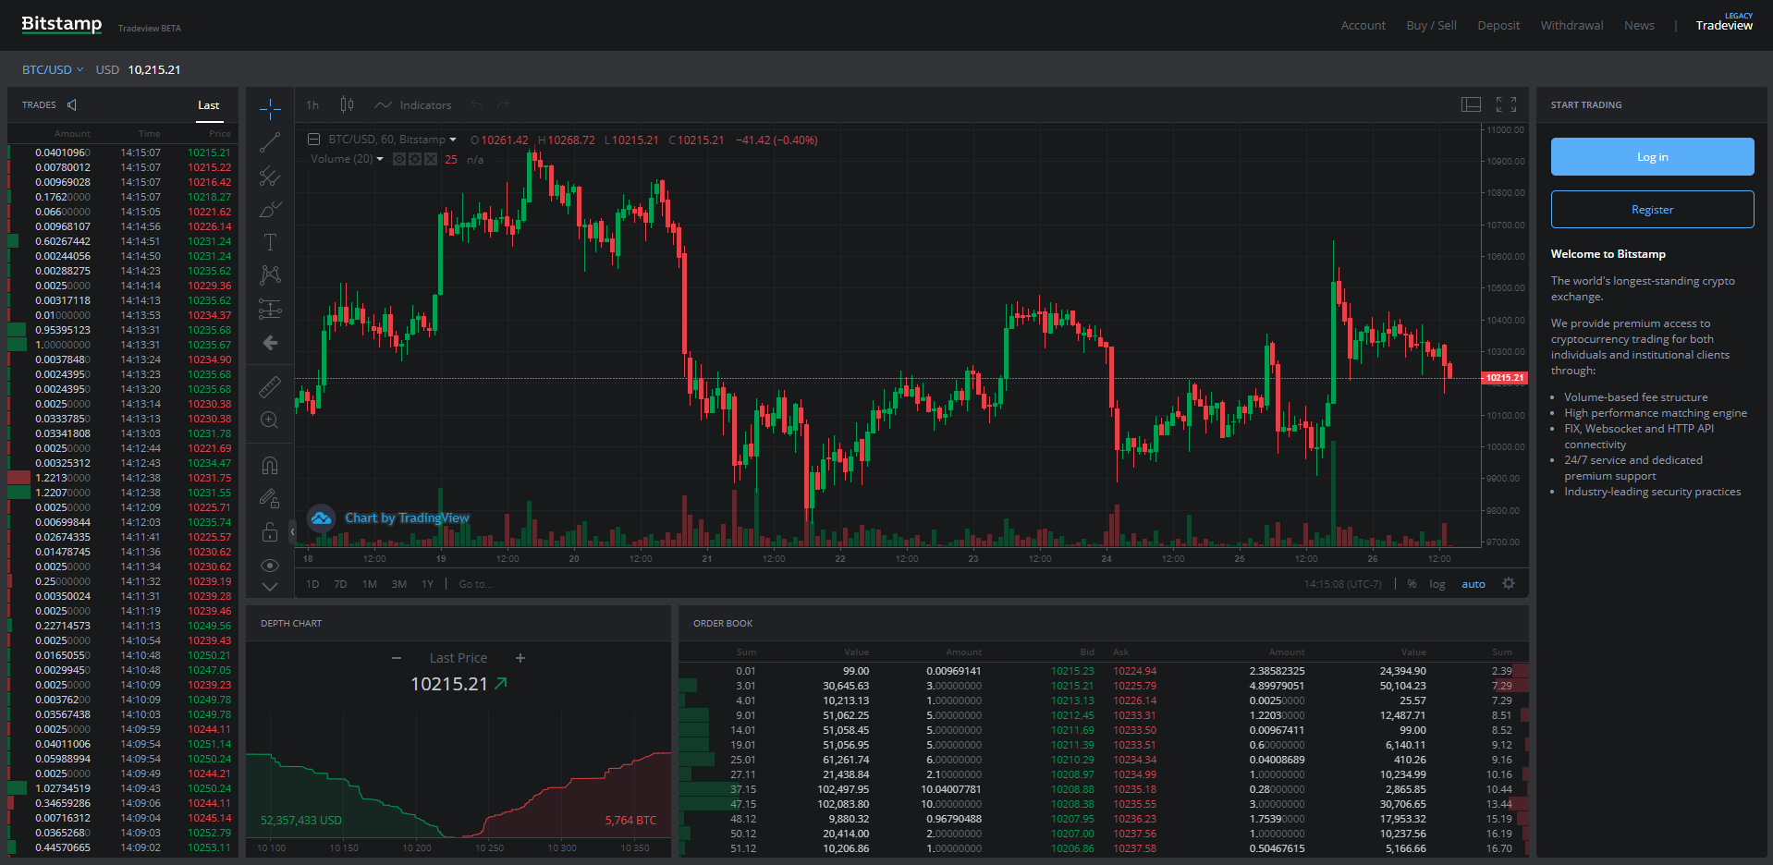Click the 14:15:08 (UTC-7) timezone selector

tap(1343, 584)
